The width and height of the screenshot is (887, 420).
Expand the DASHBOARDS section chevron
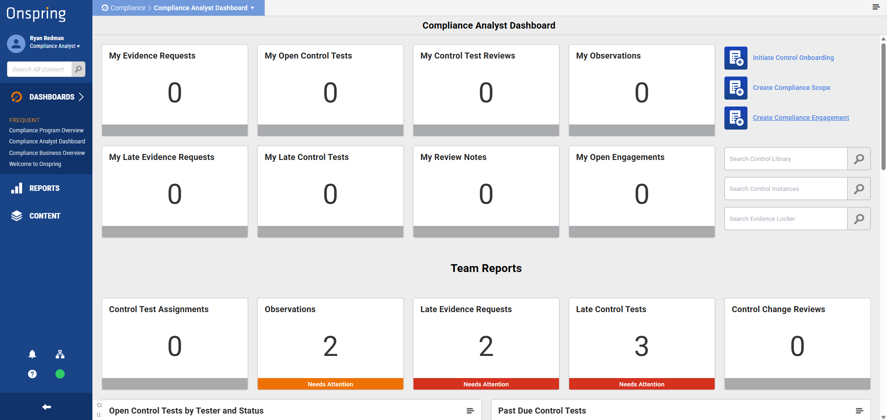pyautogui.click(x=81, y=97)
